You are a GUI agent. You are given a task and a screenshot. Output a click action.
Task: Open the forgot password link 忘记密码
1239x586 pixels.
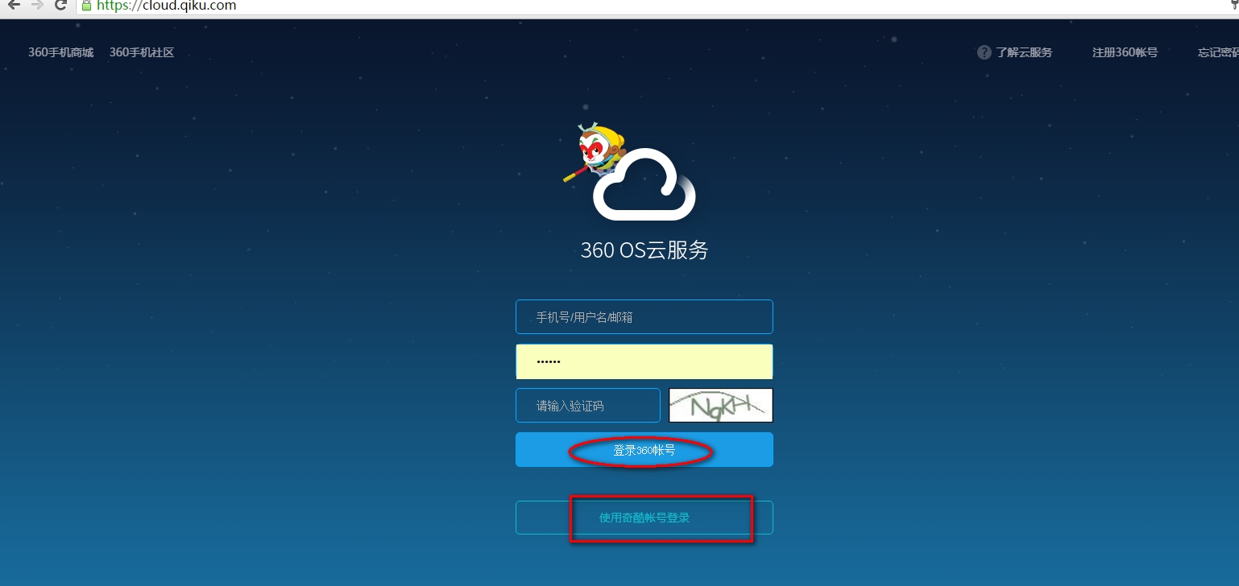coord(1218,52)
